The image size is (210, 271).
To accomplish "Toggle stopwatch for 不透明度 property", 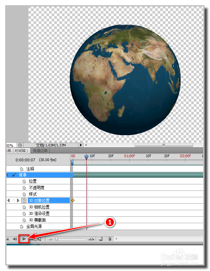I will click(24, 188).
